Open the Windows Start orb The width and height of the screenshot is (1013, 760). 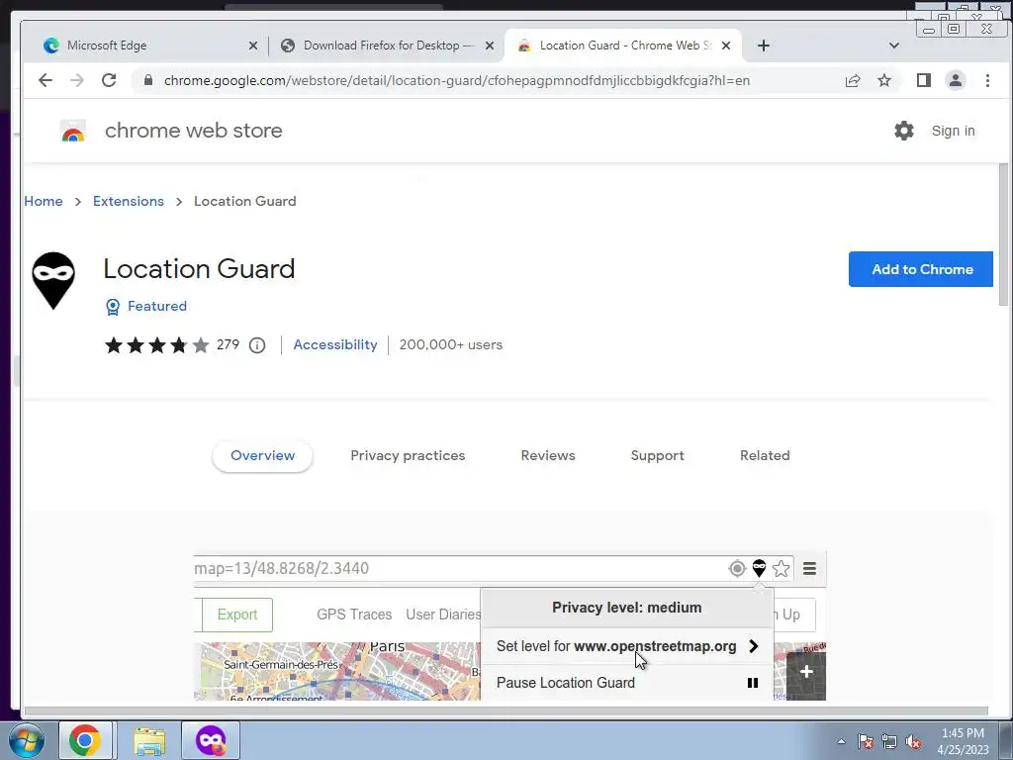coord(27,740)
